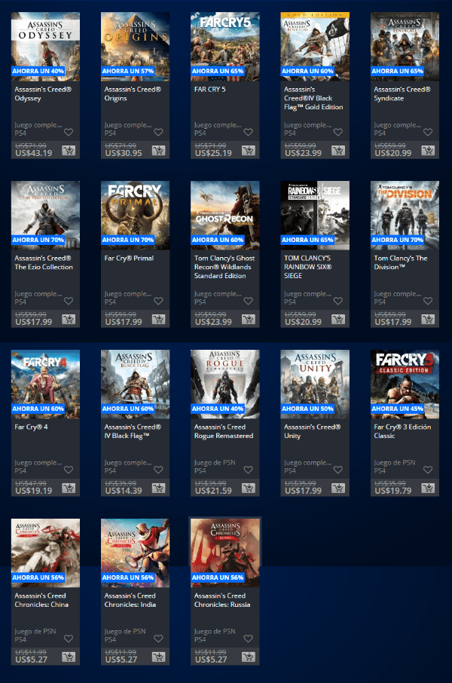The width and height of the screenshot is (452, 683).
Task: Open Assassin's Creed The Ezio Collection title link
Action: click(44, 262)
